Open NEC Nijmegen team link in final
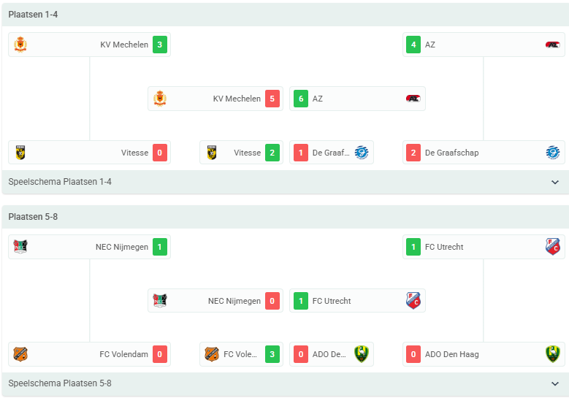The image size is (569, 398). coord(234,301)
